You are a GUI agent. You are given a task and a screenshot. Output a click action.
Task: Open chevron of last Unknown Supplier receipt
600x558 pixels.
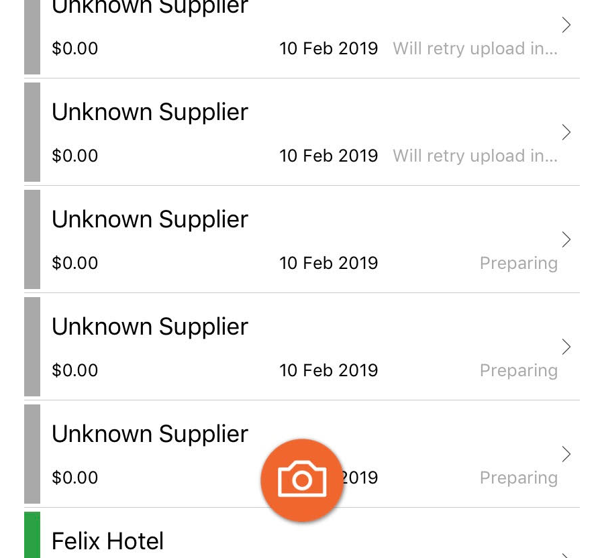566,454
